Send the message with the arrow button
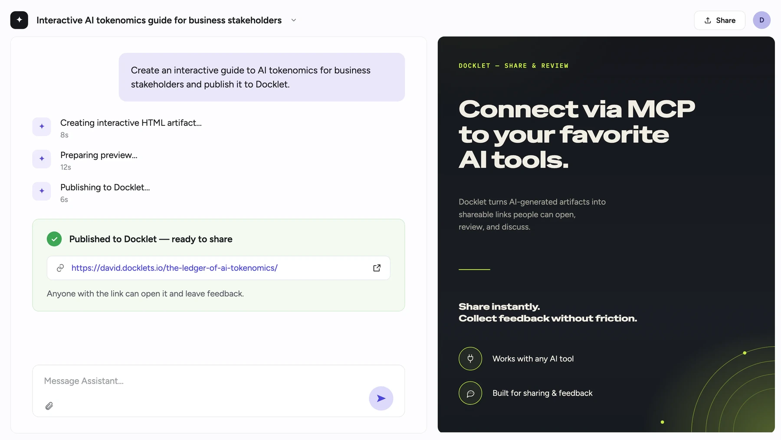Image resolution: width=781 pixels, height=440 pixels. click(x=381, y=398)
